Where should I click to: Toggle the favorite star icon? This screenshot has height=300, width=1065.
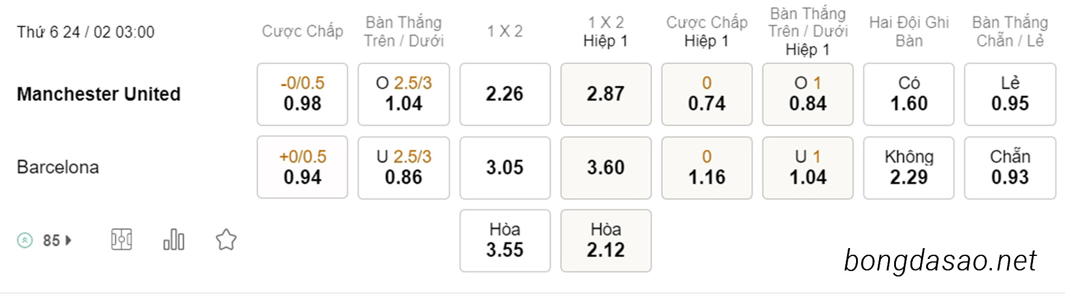(226, 240)
